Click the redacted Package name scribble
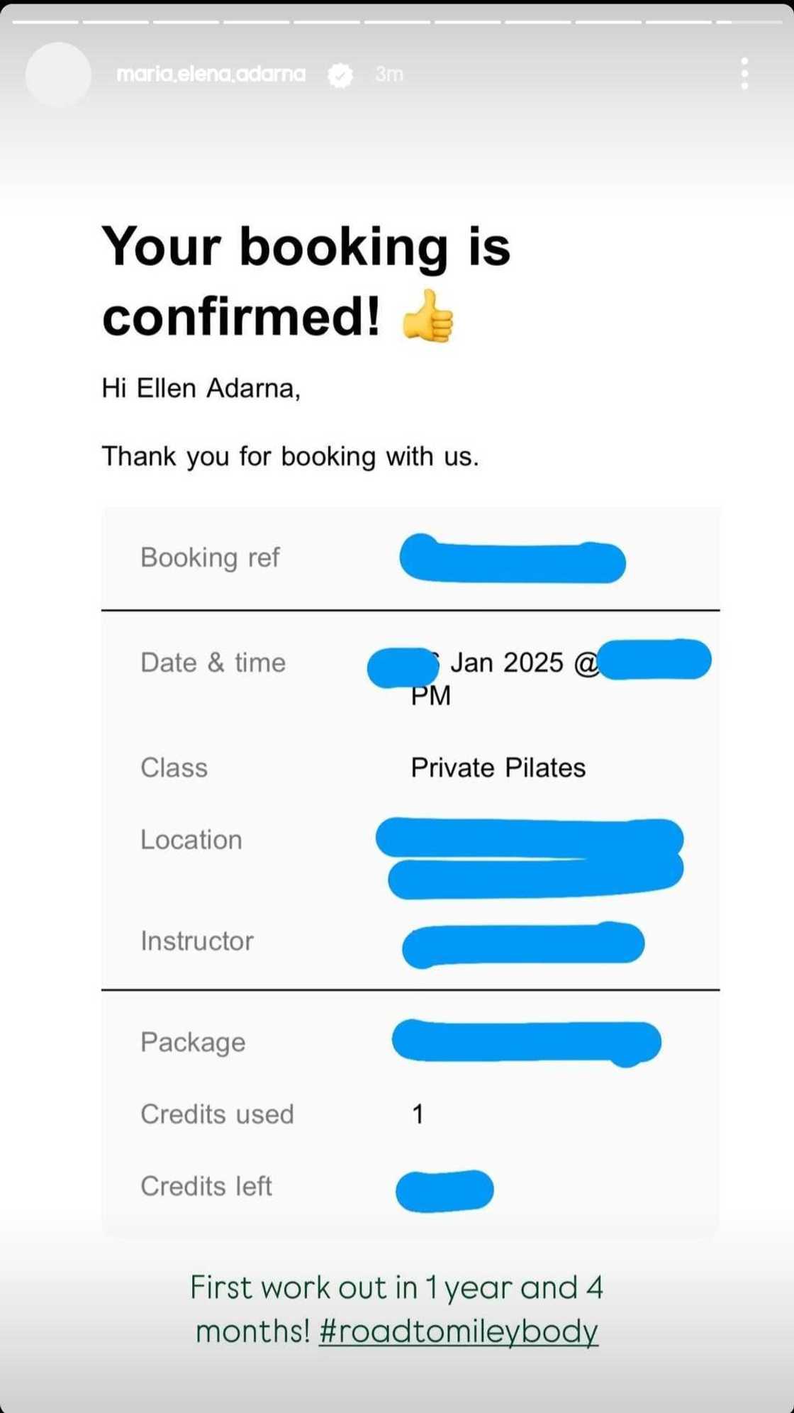This screenshot has height=1413, width=794. point(526,1041)
